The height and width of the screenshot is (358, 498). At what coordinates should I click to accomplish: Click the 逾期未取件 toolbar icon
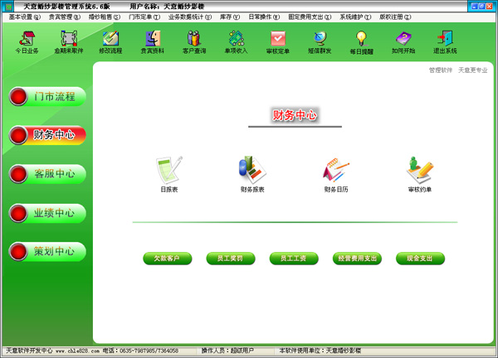point(68,39)
